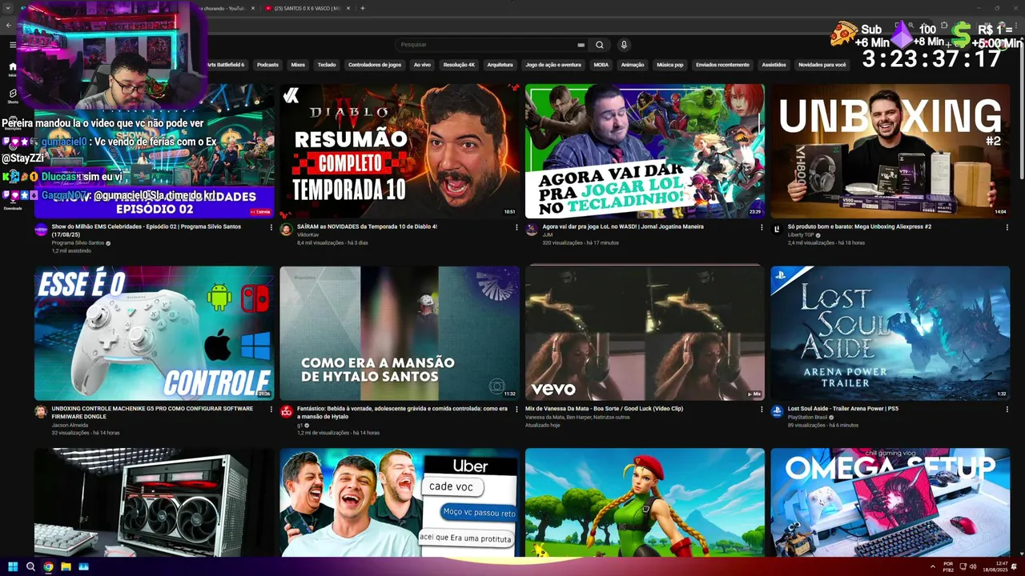Open Windows taskbar search
Viewport: 1025px width, 576px height.
click(x=30, y=566)
